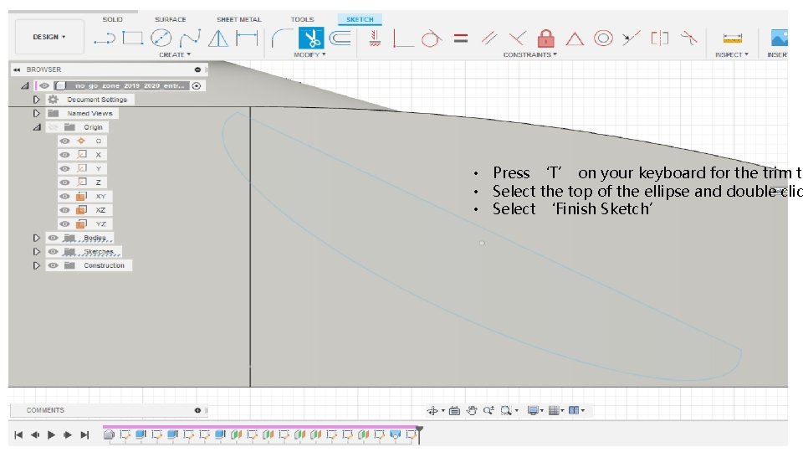Select the Spline sketch tool
The image size is (803, 452).
coord(190,39)
